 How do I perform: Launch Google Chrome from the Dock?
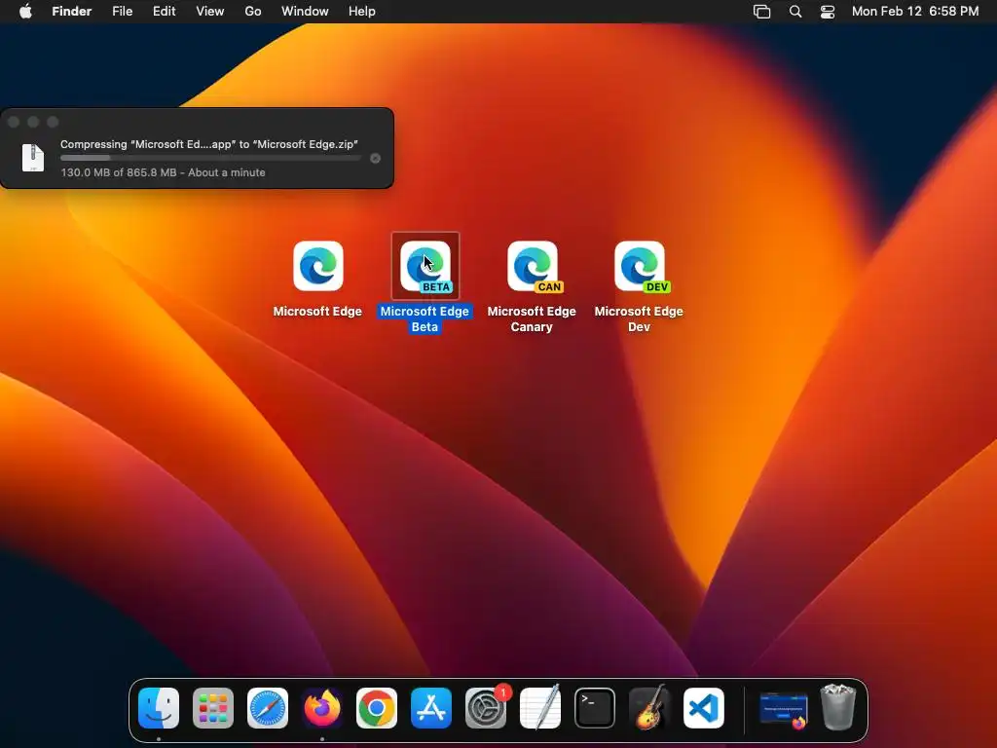[x=377, y=708]
